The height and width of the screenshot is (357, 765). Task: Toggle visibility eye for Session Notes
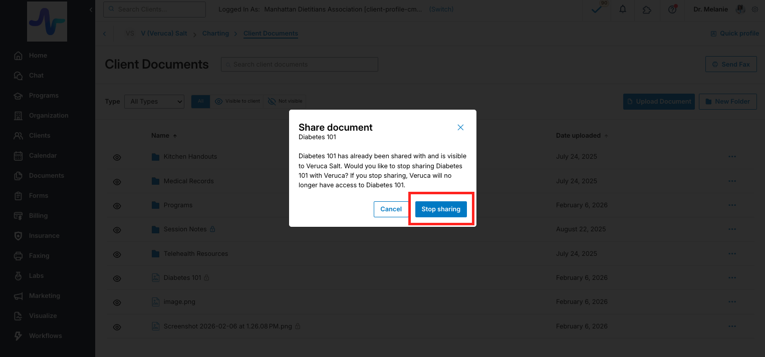[x=117, y=230]
